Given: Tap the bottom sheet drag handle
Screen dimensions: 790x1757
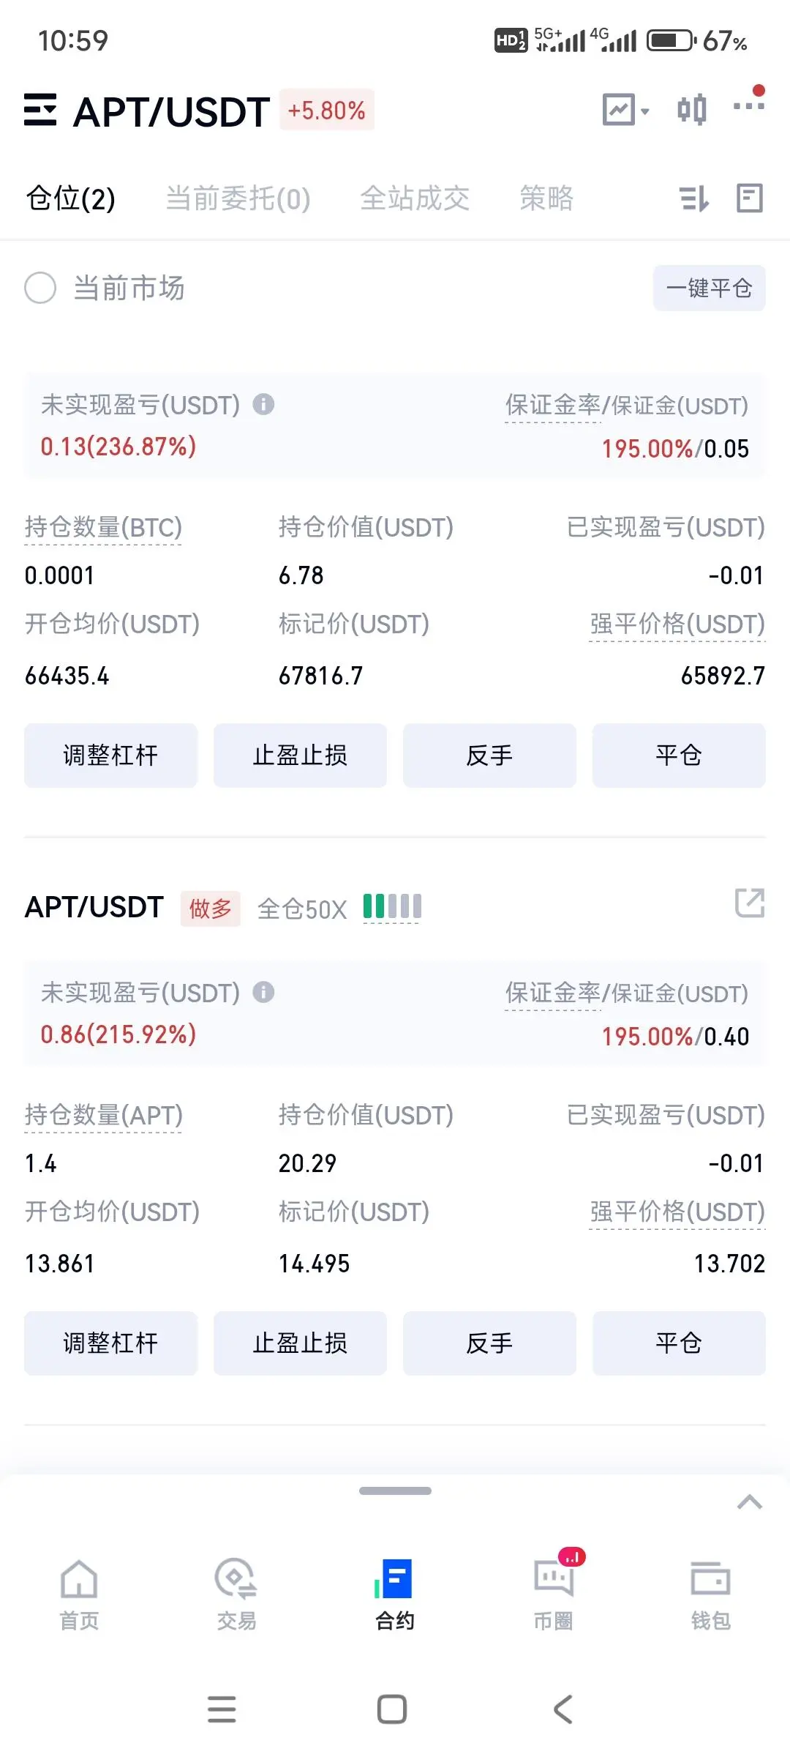Looking at the screenshot, I should 395,1491.
